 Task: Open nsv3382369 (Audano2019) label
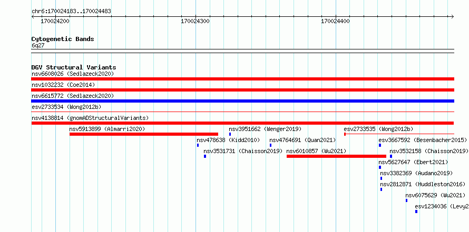(x=416, y=173)
